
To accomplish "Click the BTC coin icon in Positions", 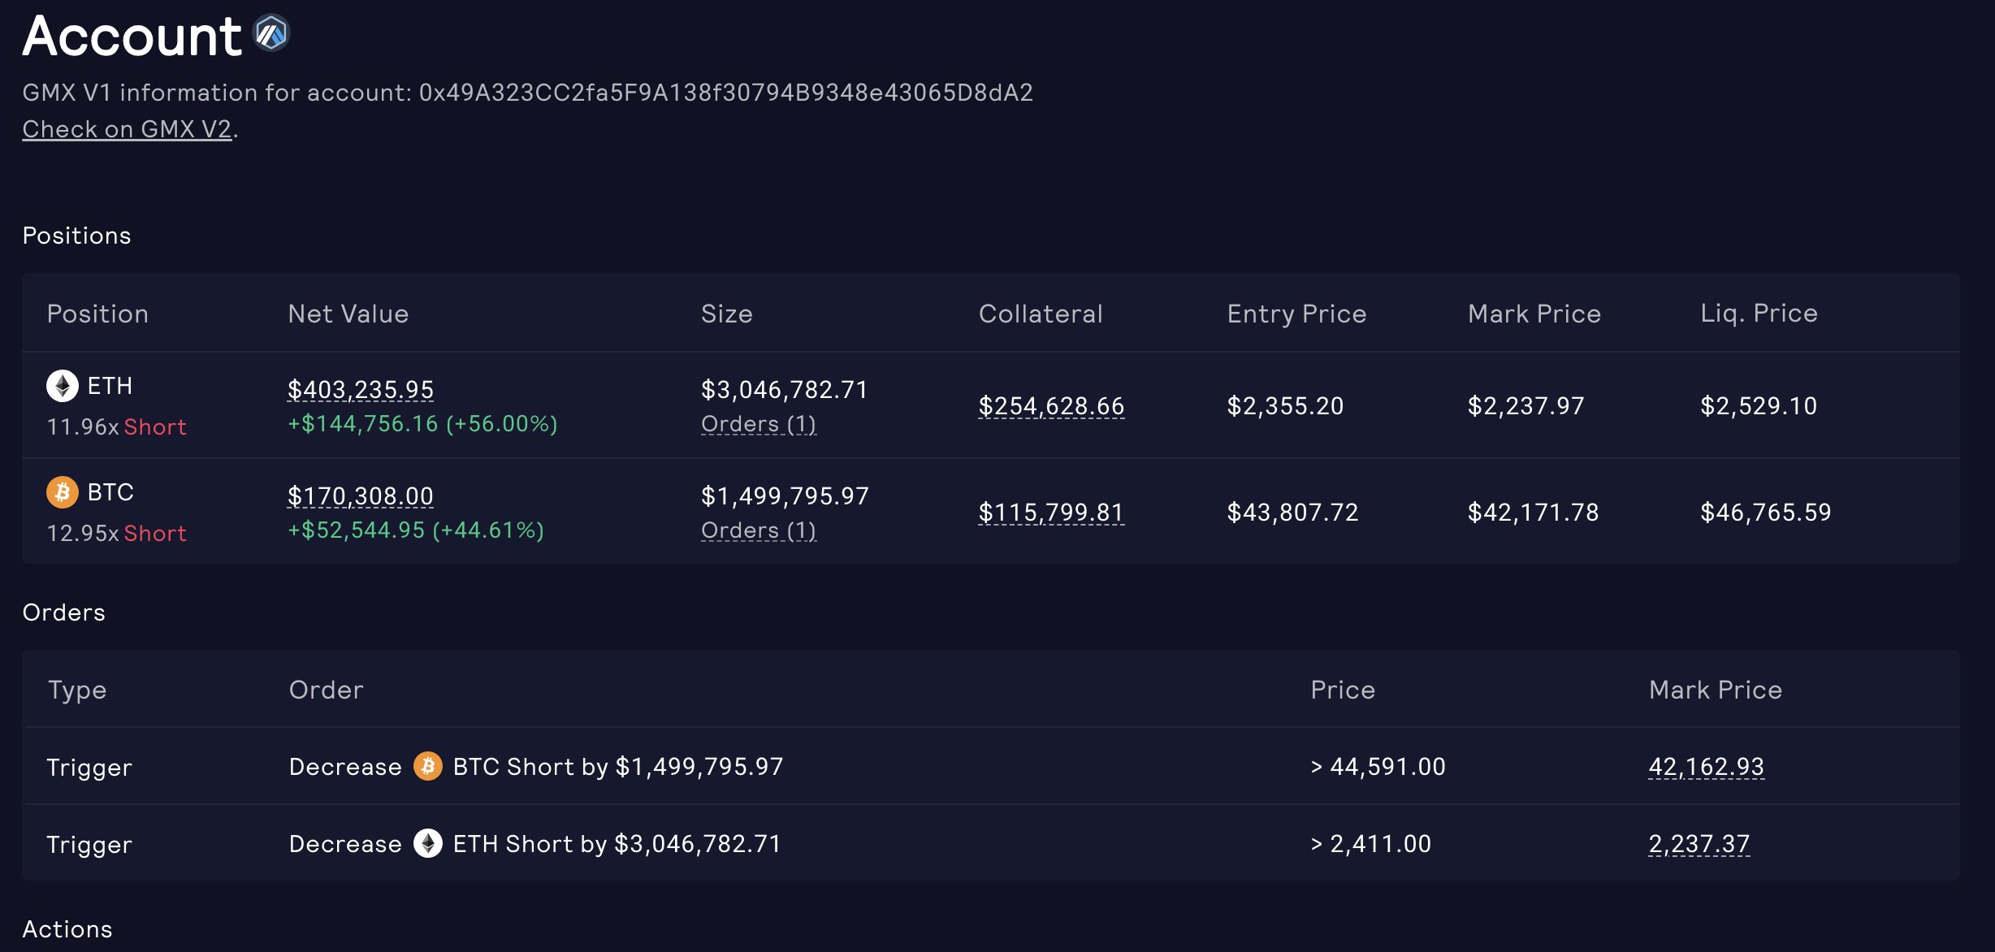I will pos(63,492).
